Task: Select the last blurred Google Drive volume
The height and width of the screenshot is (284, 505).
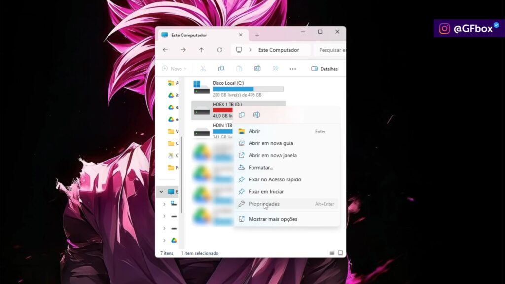Action: 213,216
